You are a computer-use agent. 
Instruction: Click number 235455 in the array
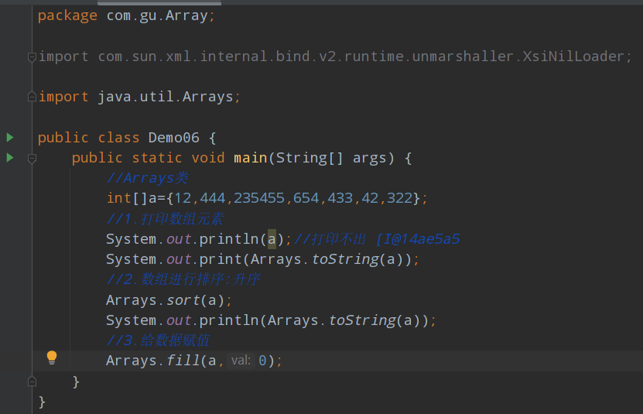258,199
